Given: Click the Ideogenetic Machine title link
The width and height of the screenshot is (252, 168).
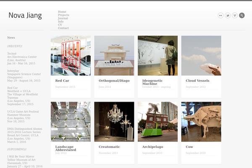Looking at the screenshot, I should 152,82.
